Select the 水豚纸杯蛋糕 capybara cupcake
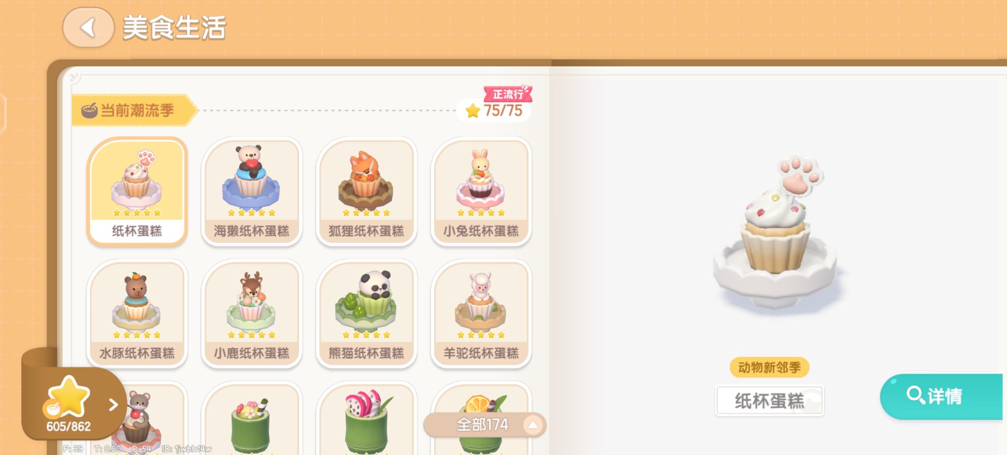The image size is (1007, 455). coord(137,314)
